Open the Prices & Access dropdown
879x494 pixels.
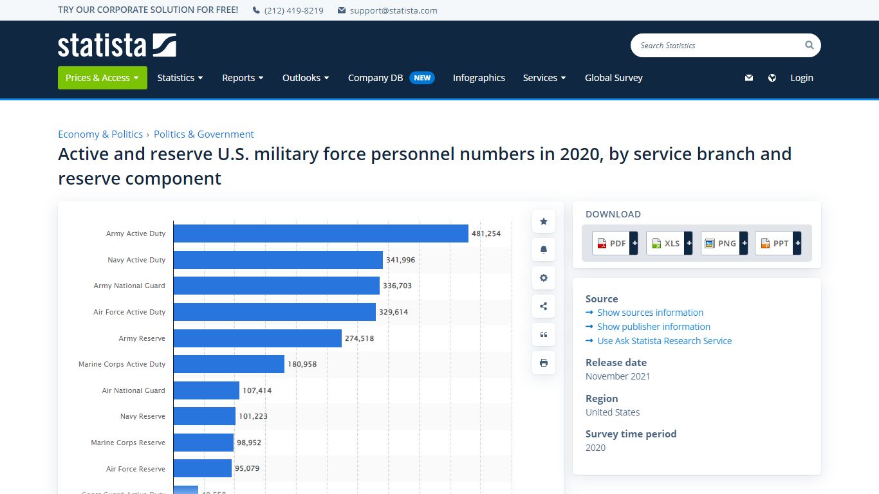point(102,78)
